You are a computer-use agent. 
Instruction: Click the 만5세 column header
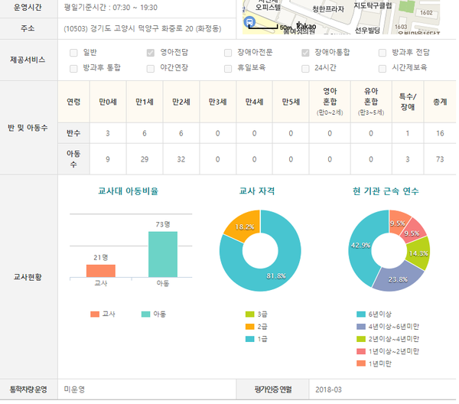pos(291,102)
